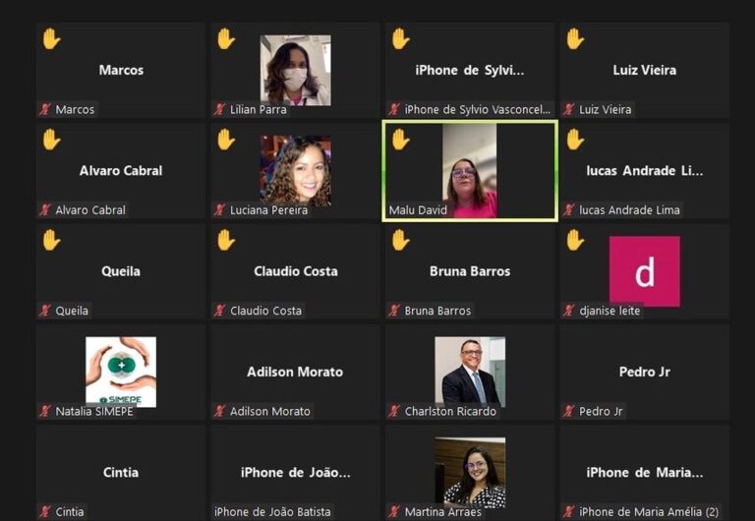This screenshot has width=755, height=521.
Task: Select the SIMEPE logo picture of Natalia
Action: [121, 372]
